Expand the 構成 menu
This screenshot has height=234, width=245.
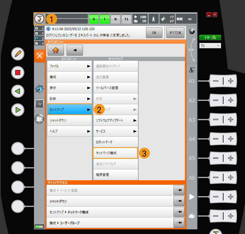pyautogui.click(x=69, y=77)
